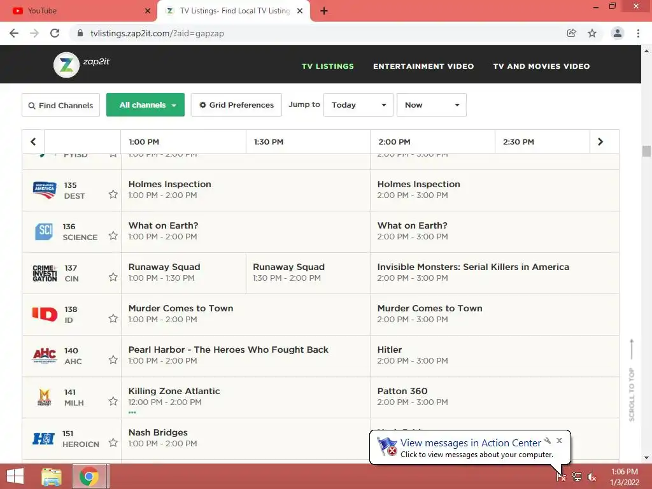Click the zap2it logo
Image resolution: width=652 pixels, height=489 pixels.
click(x=81, y=64)
